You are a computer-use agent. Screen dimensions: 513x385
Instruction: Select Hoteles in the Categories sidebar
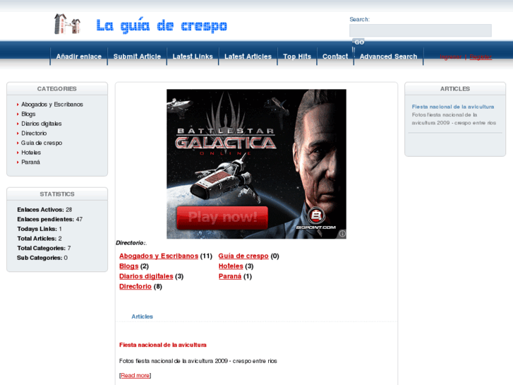31,153
